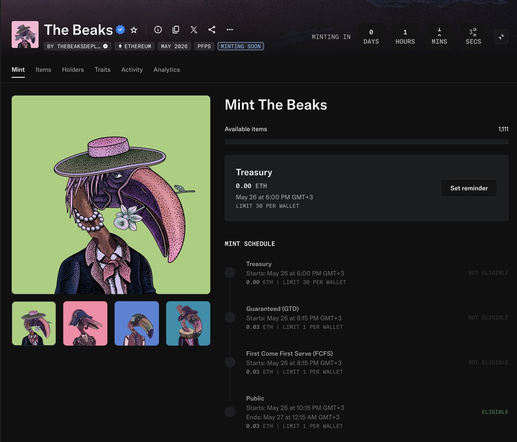517x442 pixels.
Task: Click 'LIMIT 30 PER WALLET' in Treasury card
Action: tap(268, 206)
